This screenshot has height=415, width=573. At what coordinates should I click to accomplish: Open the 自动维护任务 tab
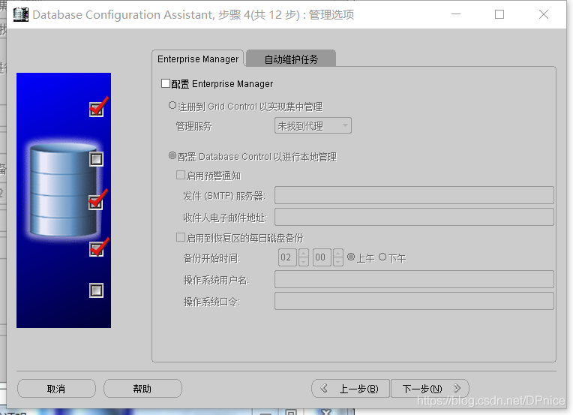291,59
